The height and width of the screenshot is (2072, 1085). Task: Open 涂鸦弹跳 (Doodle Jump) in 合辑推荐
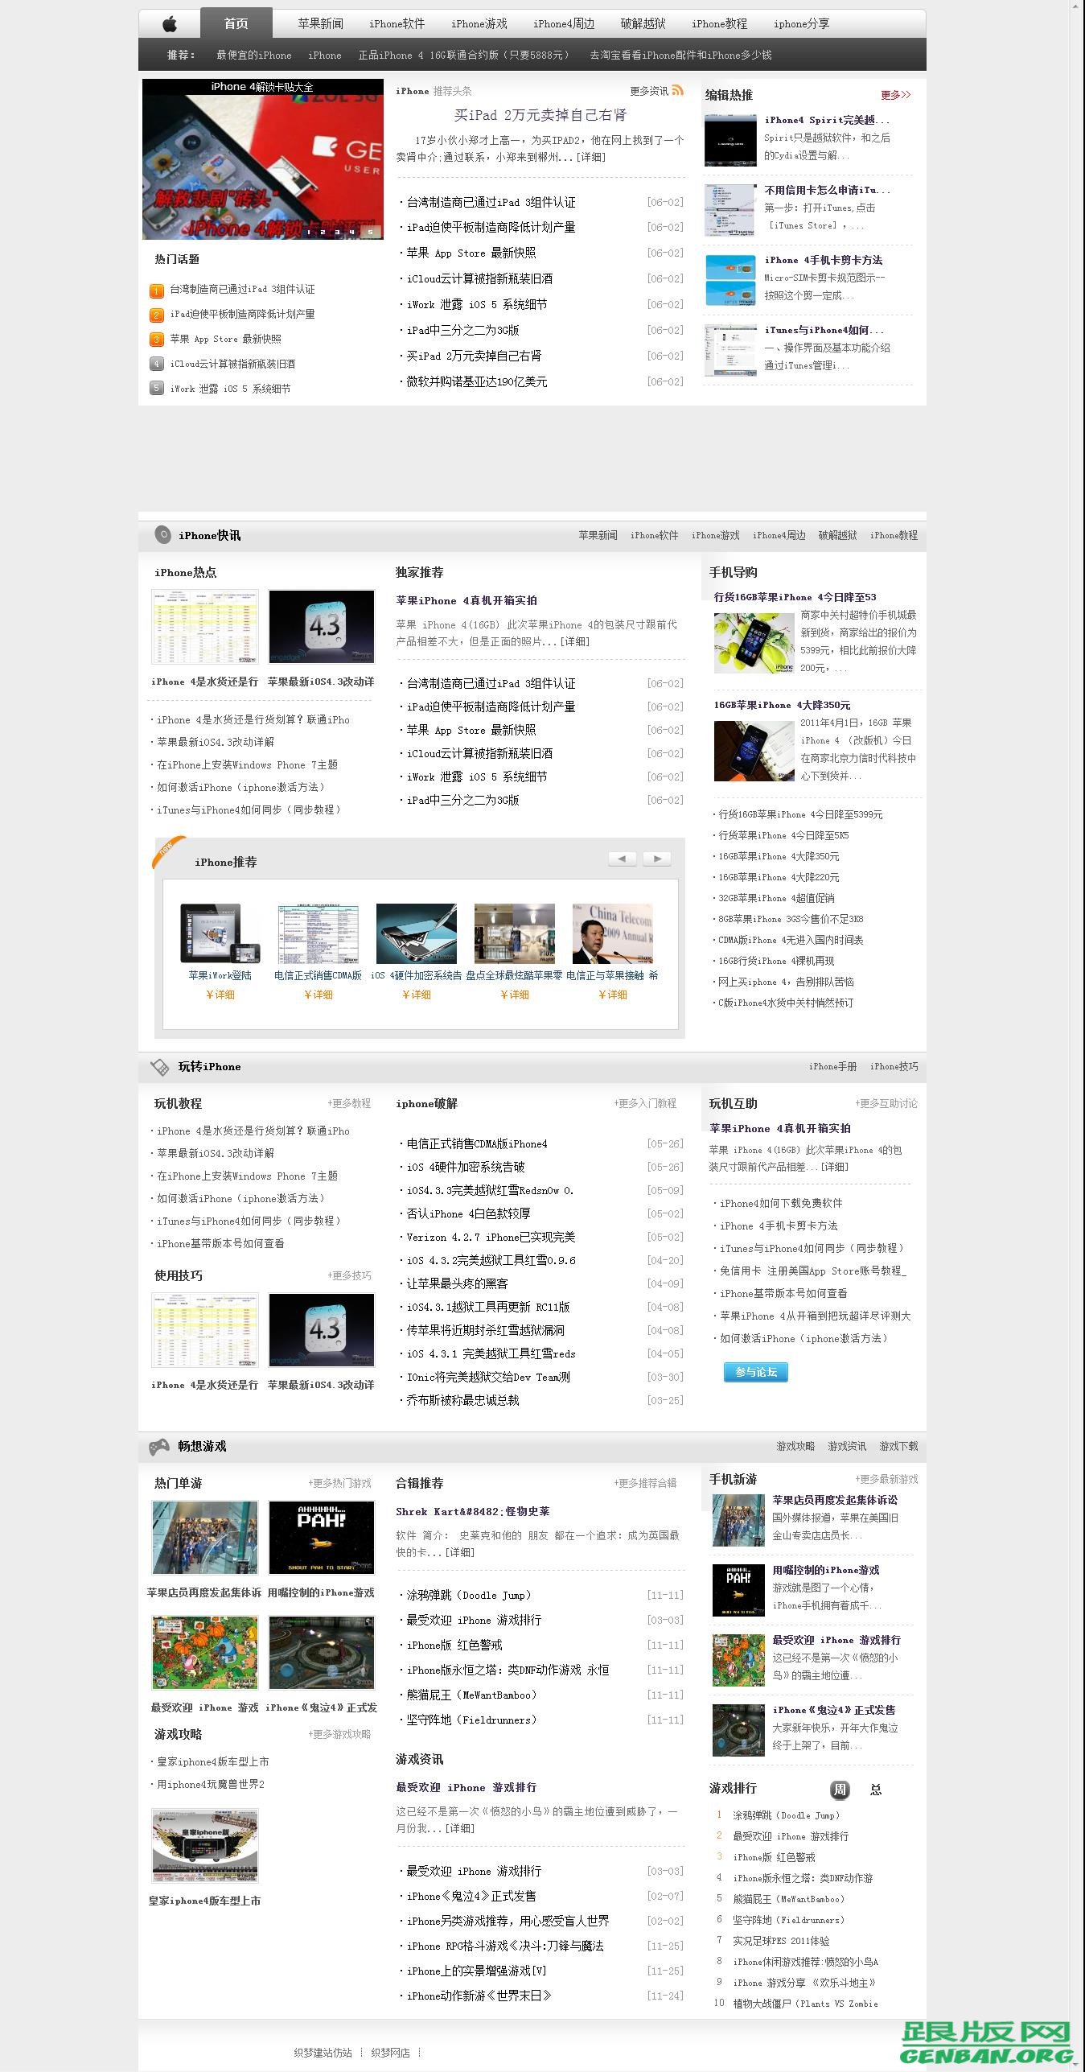click(469, 1595)
